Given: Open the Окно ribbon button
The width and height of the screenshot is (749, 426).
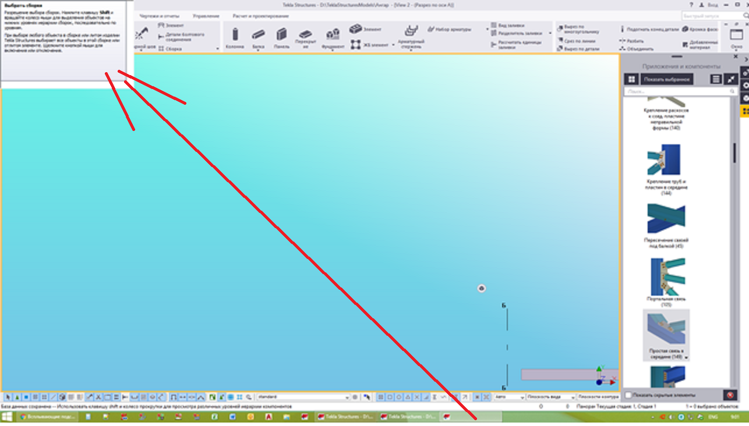Looking at the screenshot, I should click(736, 38).
